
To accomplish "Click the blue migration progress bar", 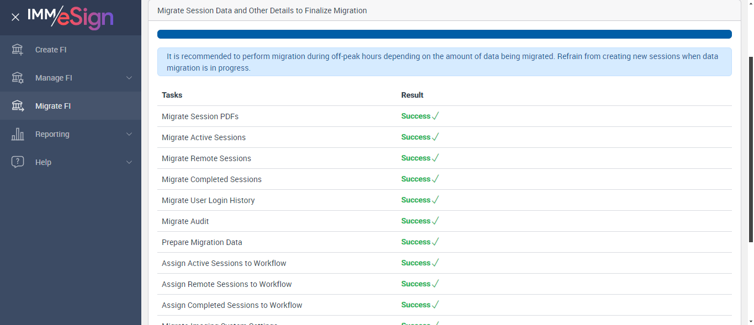I will (444, 34).
